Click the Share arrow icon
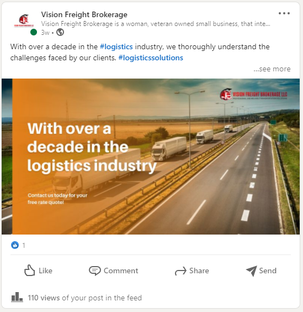 (180, 271)
